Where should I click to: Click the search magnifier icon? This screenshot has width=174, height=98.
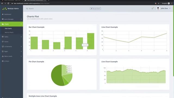coord(27,8)
